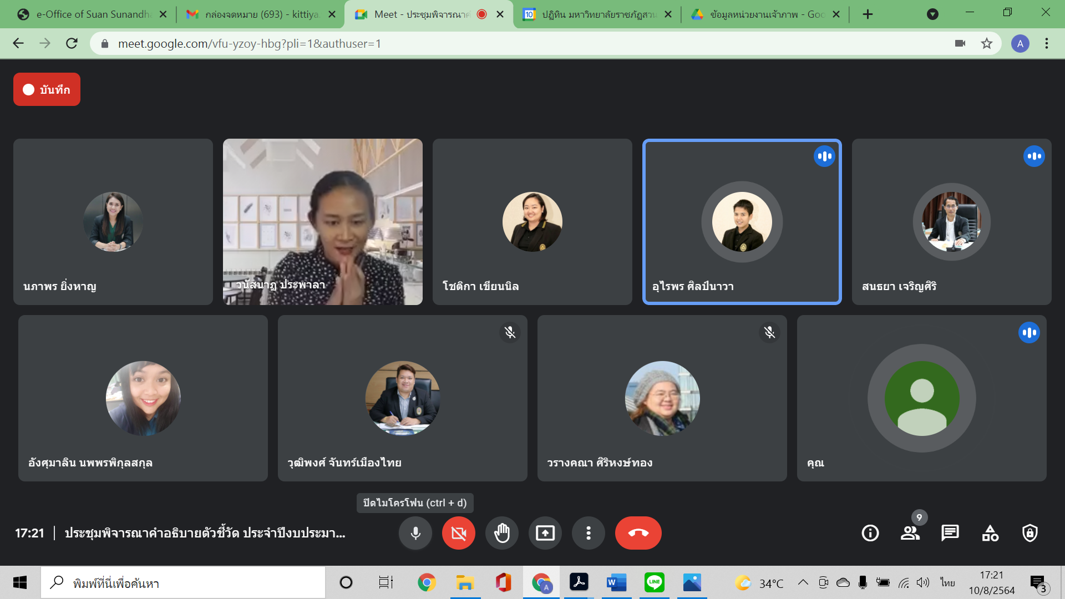Screen dimensions: 1065x599
Task: Open LINE app from taskbar
Action: (x=654, y=582)
